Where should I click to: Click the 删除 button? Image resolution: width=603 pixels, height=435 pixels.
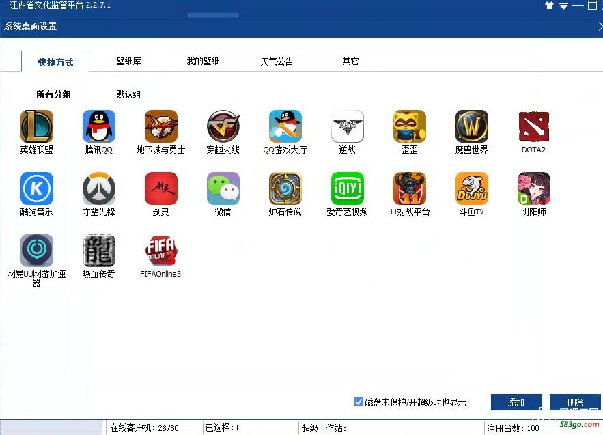(575, 402)
